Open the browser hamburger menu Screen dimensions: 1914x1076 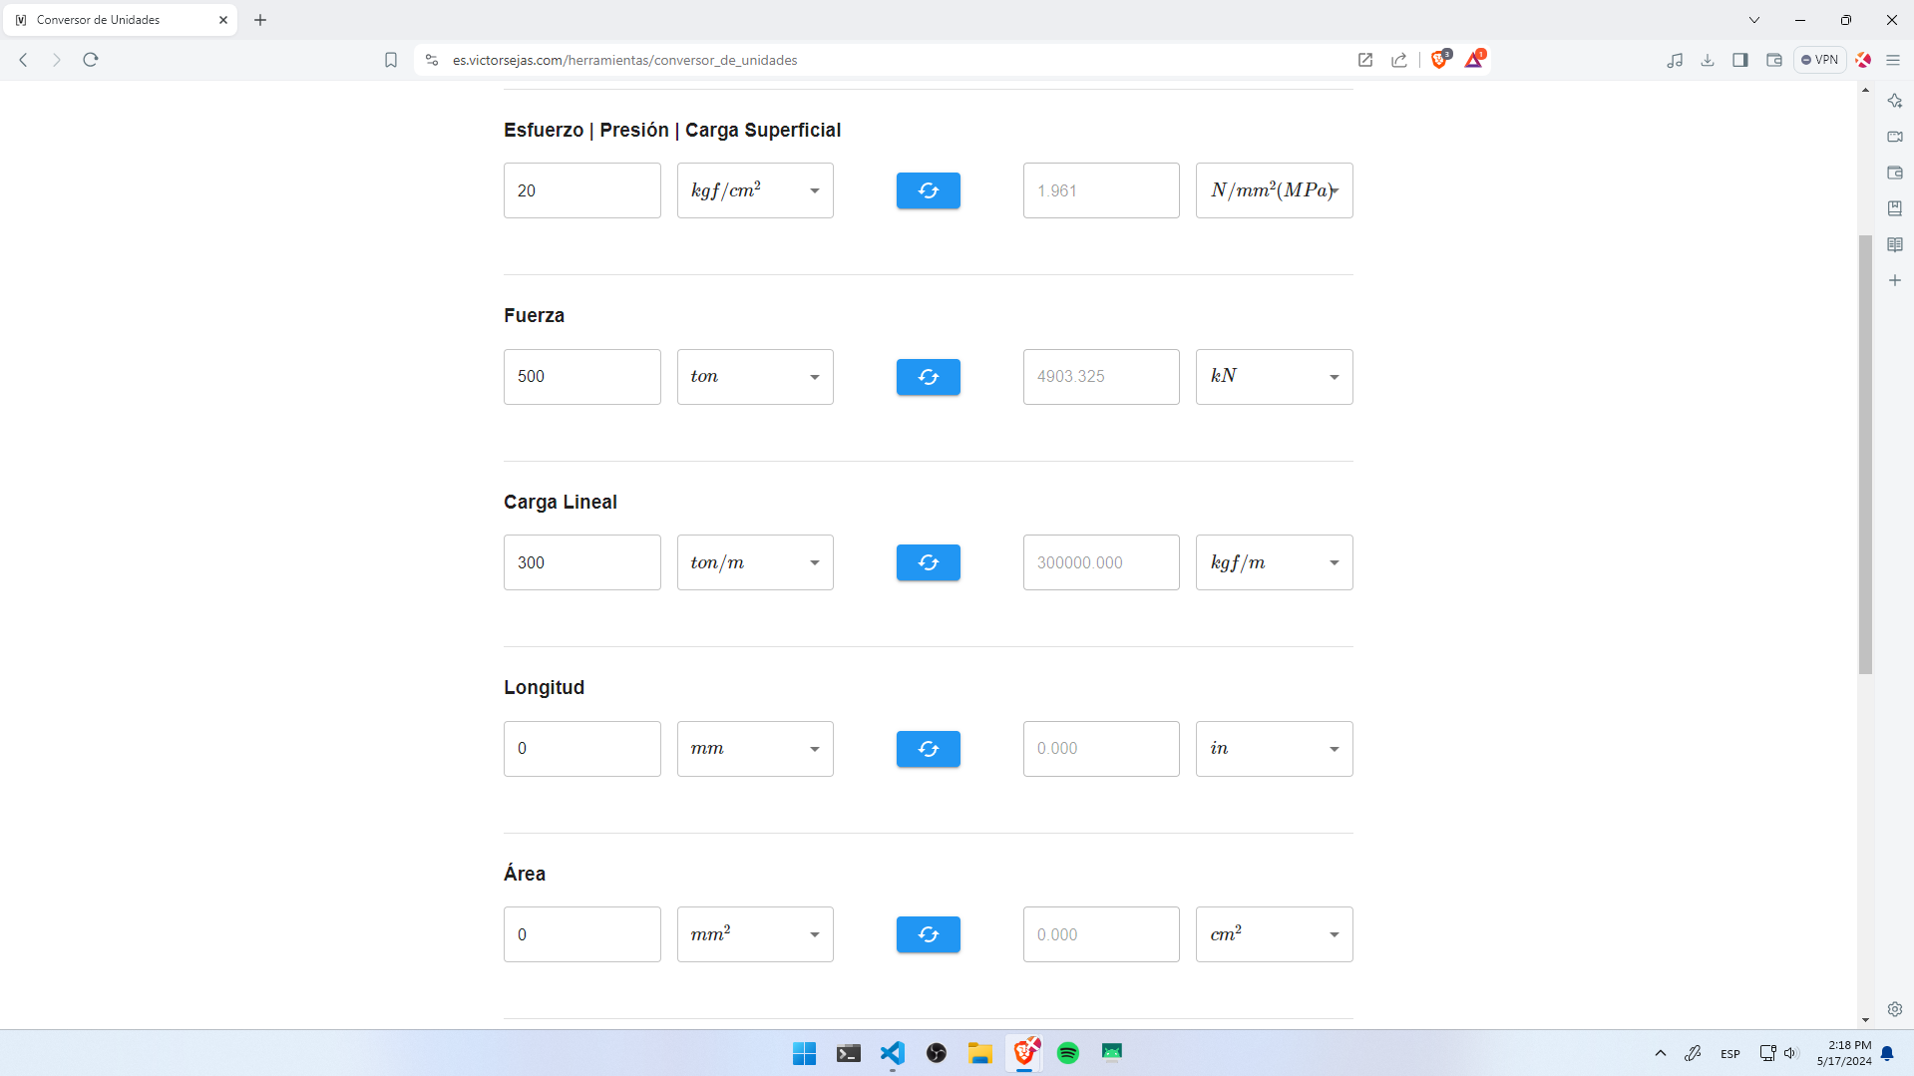pyautogui.click(x=1894, y=60)
